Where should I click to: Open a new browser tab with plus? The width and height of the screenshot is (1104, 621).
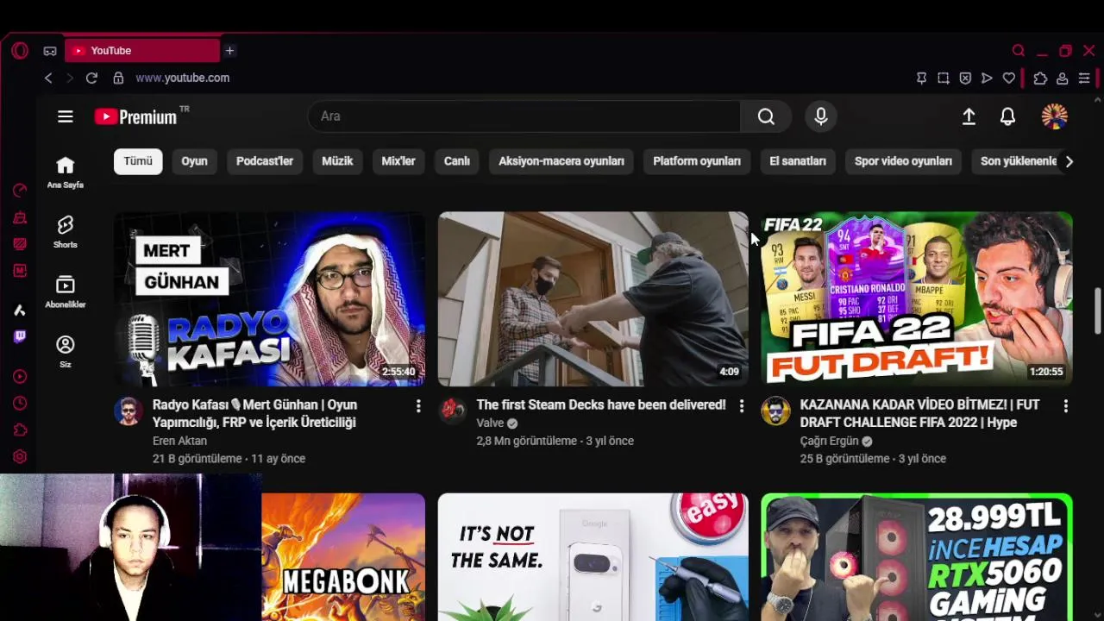229,51
